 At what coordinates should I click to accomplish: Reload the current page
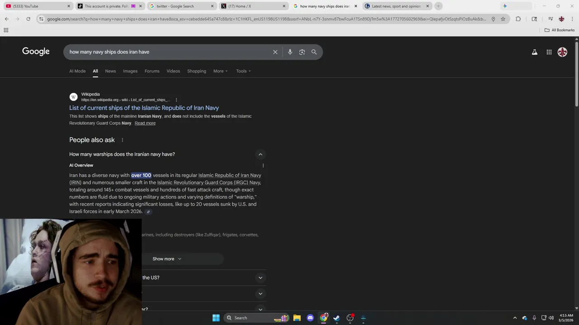28,19
